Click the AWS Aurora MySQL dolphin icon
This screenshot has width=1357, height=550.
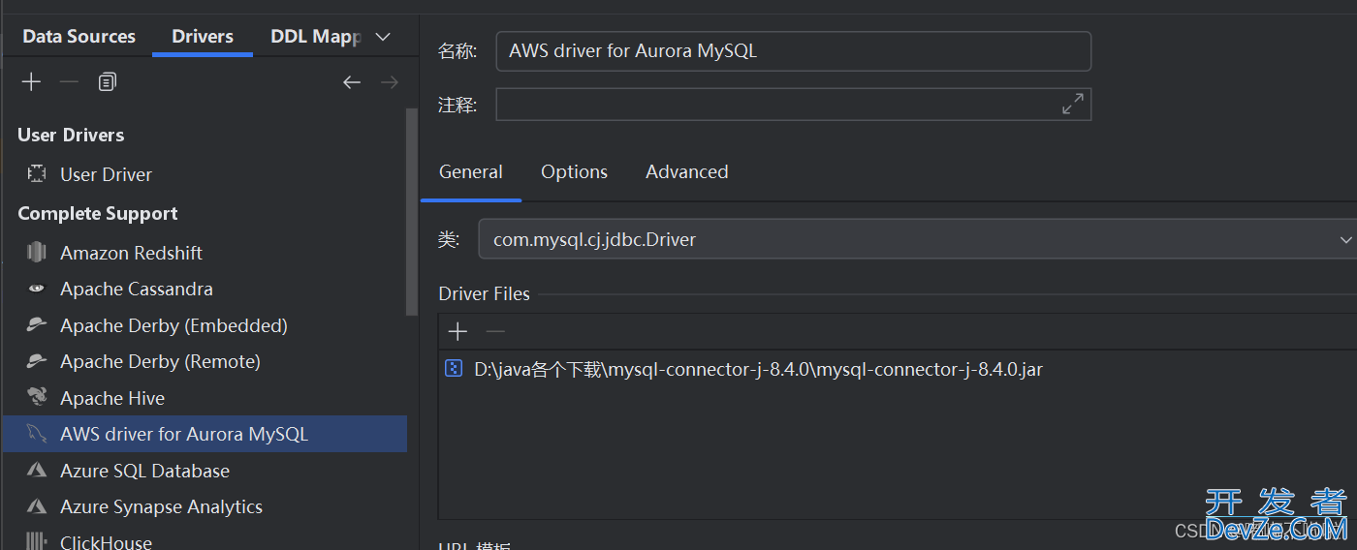click(37, 434)
